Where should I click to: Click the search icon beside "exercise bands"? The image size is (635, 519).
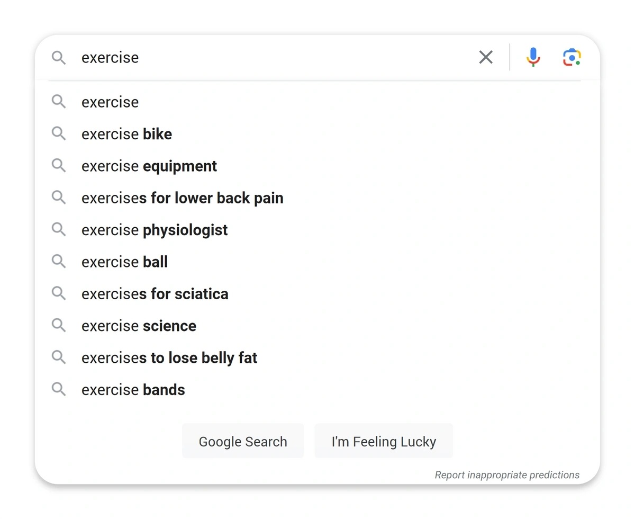[59, 389]
